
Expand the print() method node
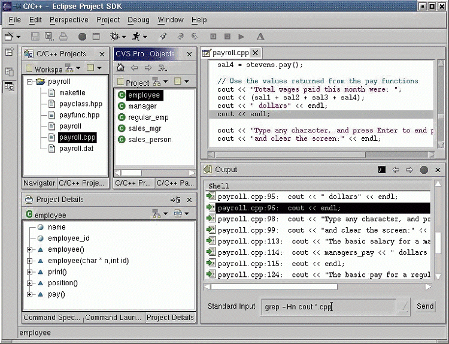29,271
